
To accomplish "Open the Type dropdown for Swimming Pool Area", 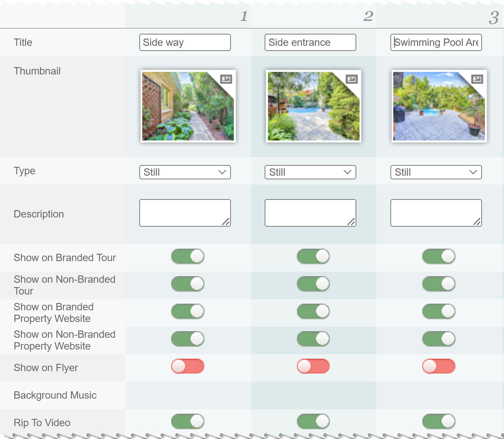I will pyautogui.click(x=436, y=172).
